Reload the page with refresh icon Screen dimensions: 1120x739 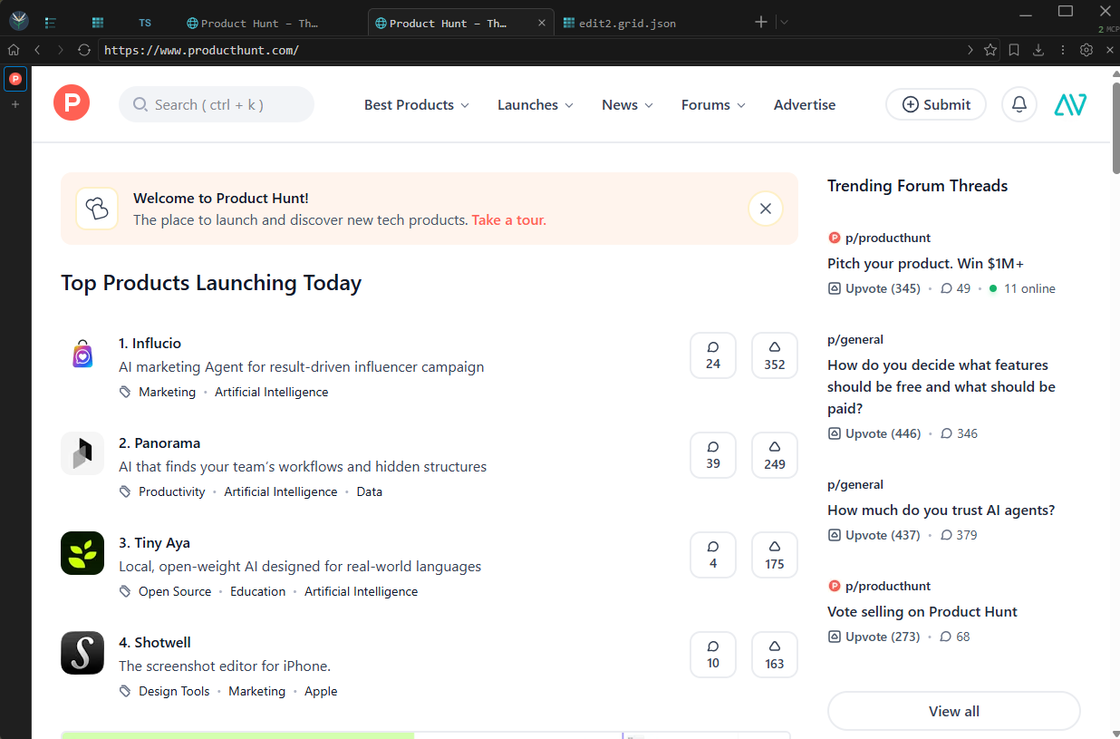pos(84,50)
